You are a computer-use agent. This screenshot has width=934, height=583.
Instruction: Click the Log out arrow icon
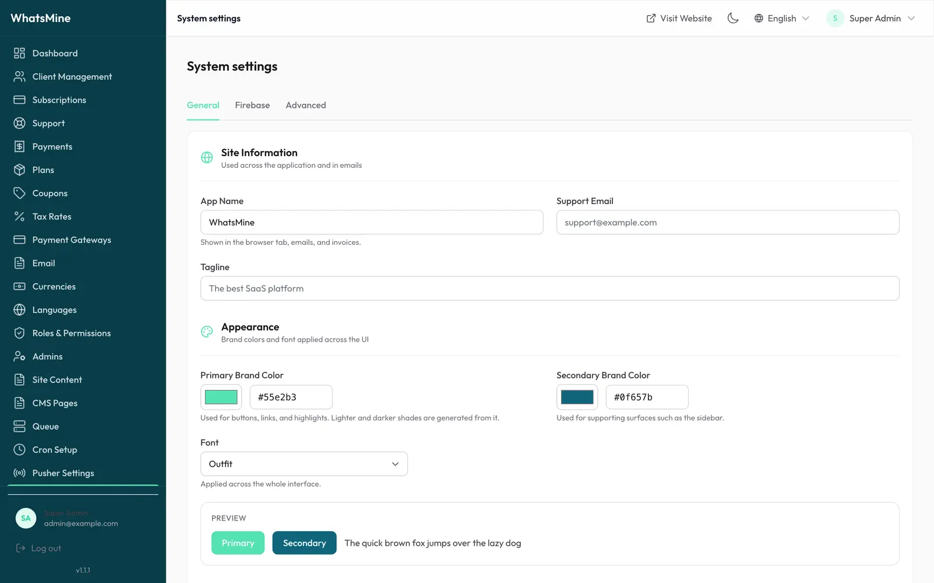[x=20, y=548]
